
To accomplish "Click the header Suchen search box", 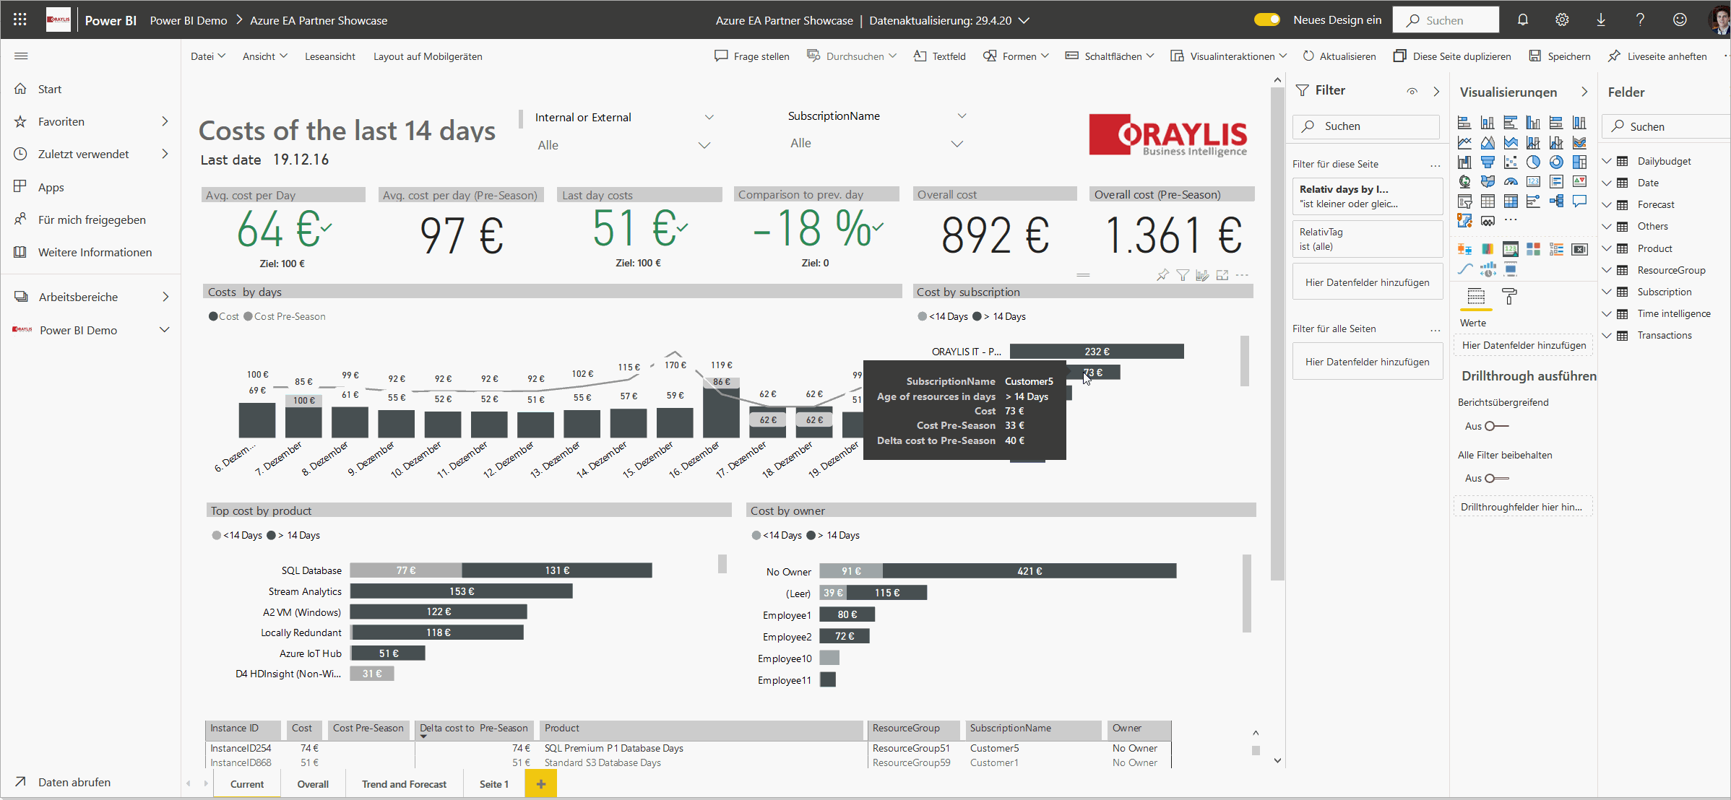I will tap(1446, 20).
